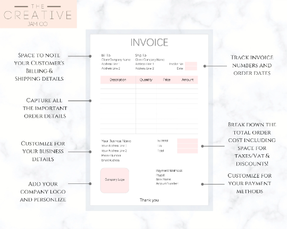Click the Track invoice numbers callout text
Viewport: 287px width, 229px height.
252,65
